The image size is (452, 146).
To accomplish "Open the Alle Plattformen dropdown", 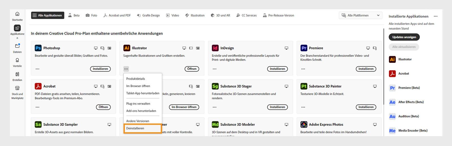I will pyautogui.click(x=360, y=15).
